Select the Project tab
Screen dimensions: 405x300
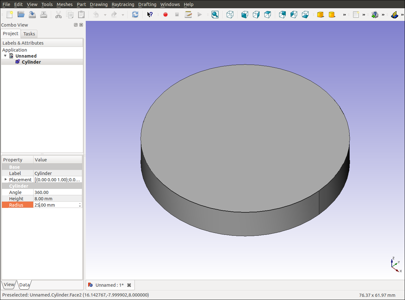pyautogui.click(x=11, y=34)
